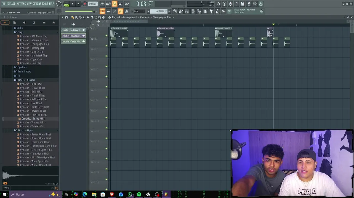Collapse the Hihats - Open folder
This screenshot has width=354, height=198.
coord(25,130)
